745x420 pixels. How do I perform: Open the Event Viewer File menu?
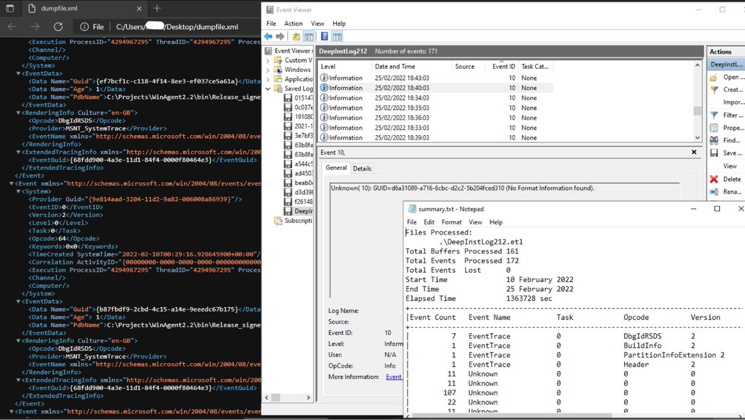click(271, 24)
